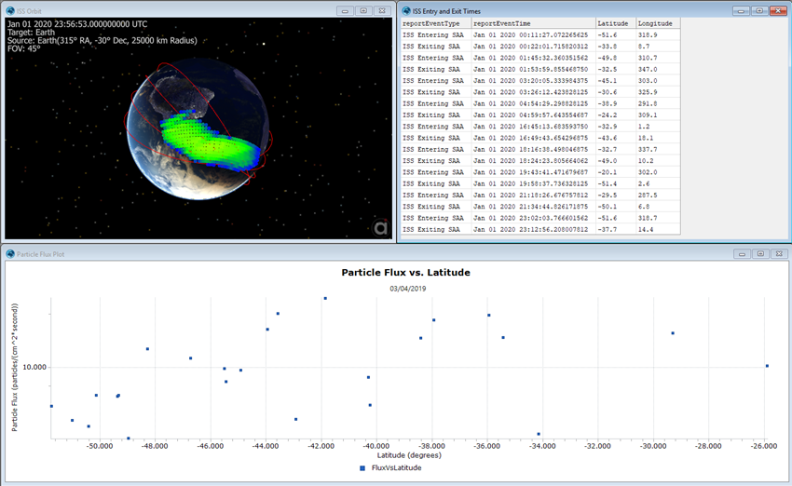The width and height of the screenshot is (792, 486).
Task: Select latitude cell '-20.1'
Action: pos(616,172)
